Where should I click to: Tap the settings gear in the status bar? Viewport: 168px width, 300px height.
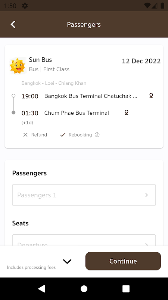click(x=25, y=6)
